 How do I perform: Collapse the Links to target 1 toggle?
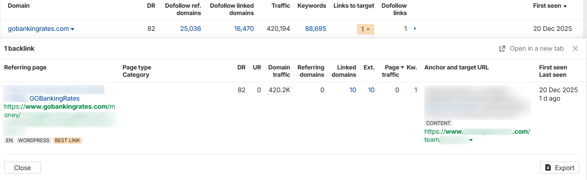tap(365, 29)
